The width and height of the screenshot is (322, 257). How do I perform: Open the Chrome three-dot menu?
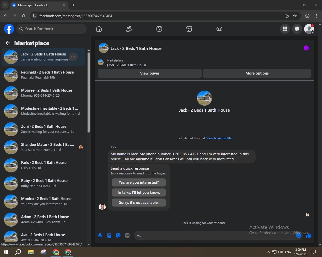[x=316, y=16]
